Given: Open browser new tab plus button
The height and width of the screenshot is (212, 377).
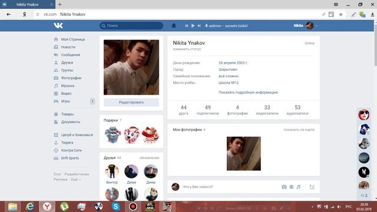Looking at the screenshot, I should click(60, 4).
